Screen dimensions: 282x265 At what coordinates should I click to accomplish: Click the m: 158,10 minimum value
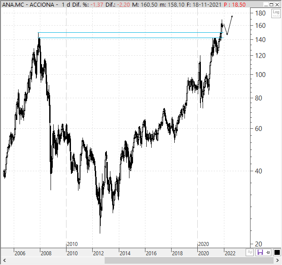pos(172,5)
